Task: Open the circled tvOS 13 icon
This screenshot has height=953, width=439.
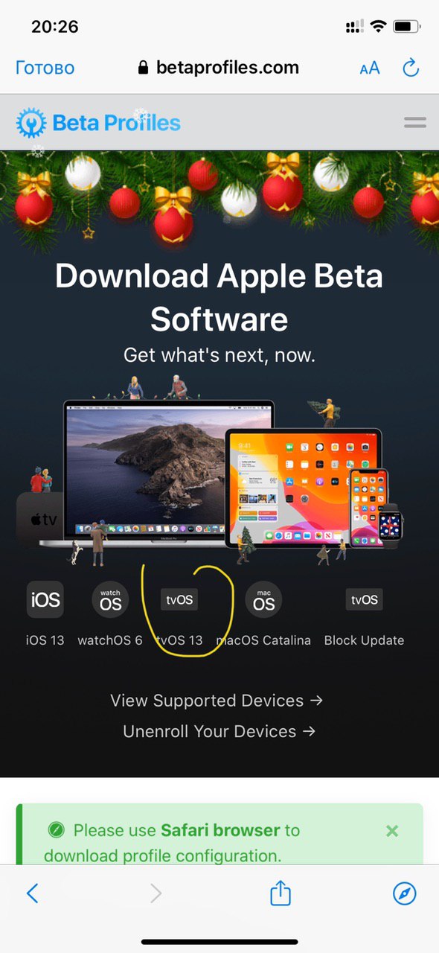Action: tap(179, 599)
